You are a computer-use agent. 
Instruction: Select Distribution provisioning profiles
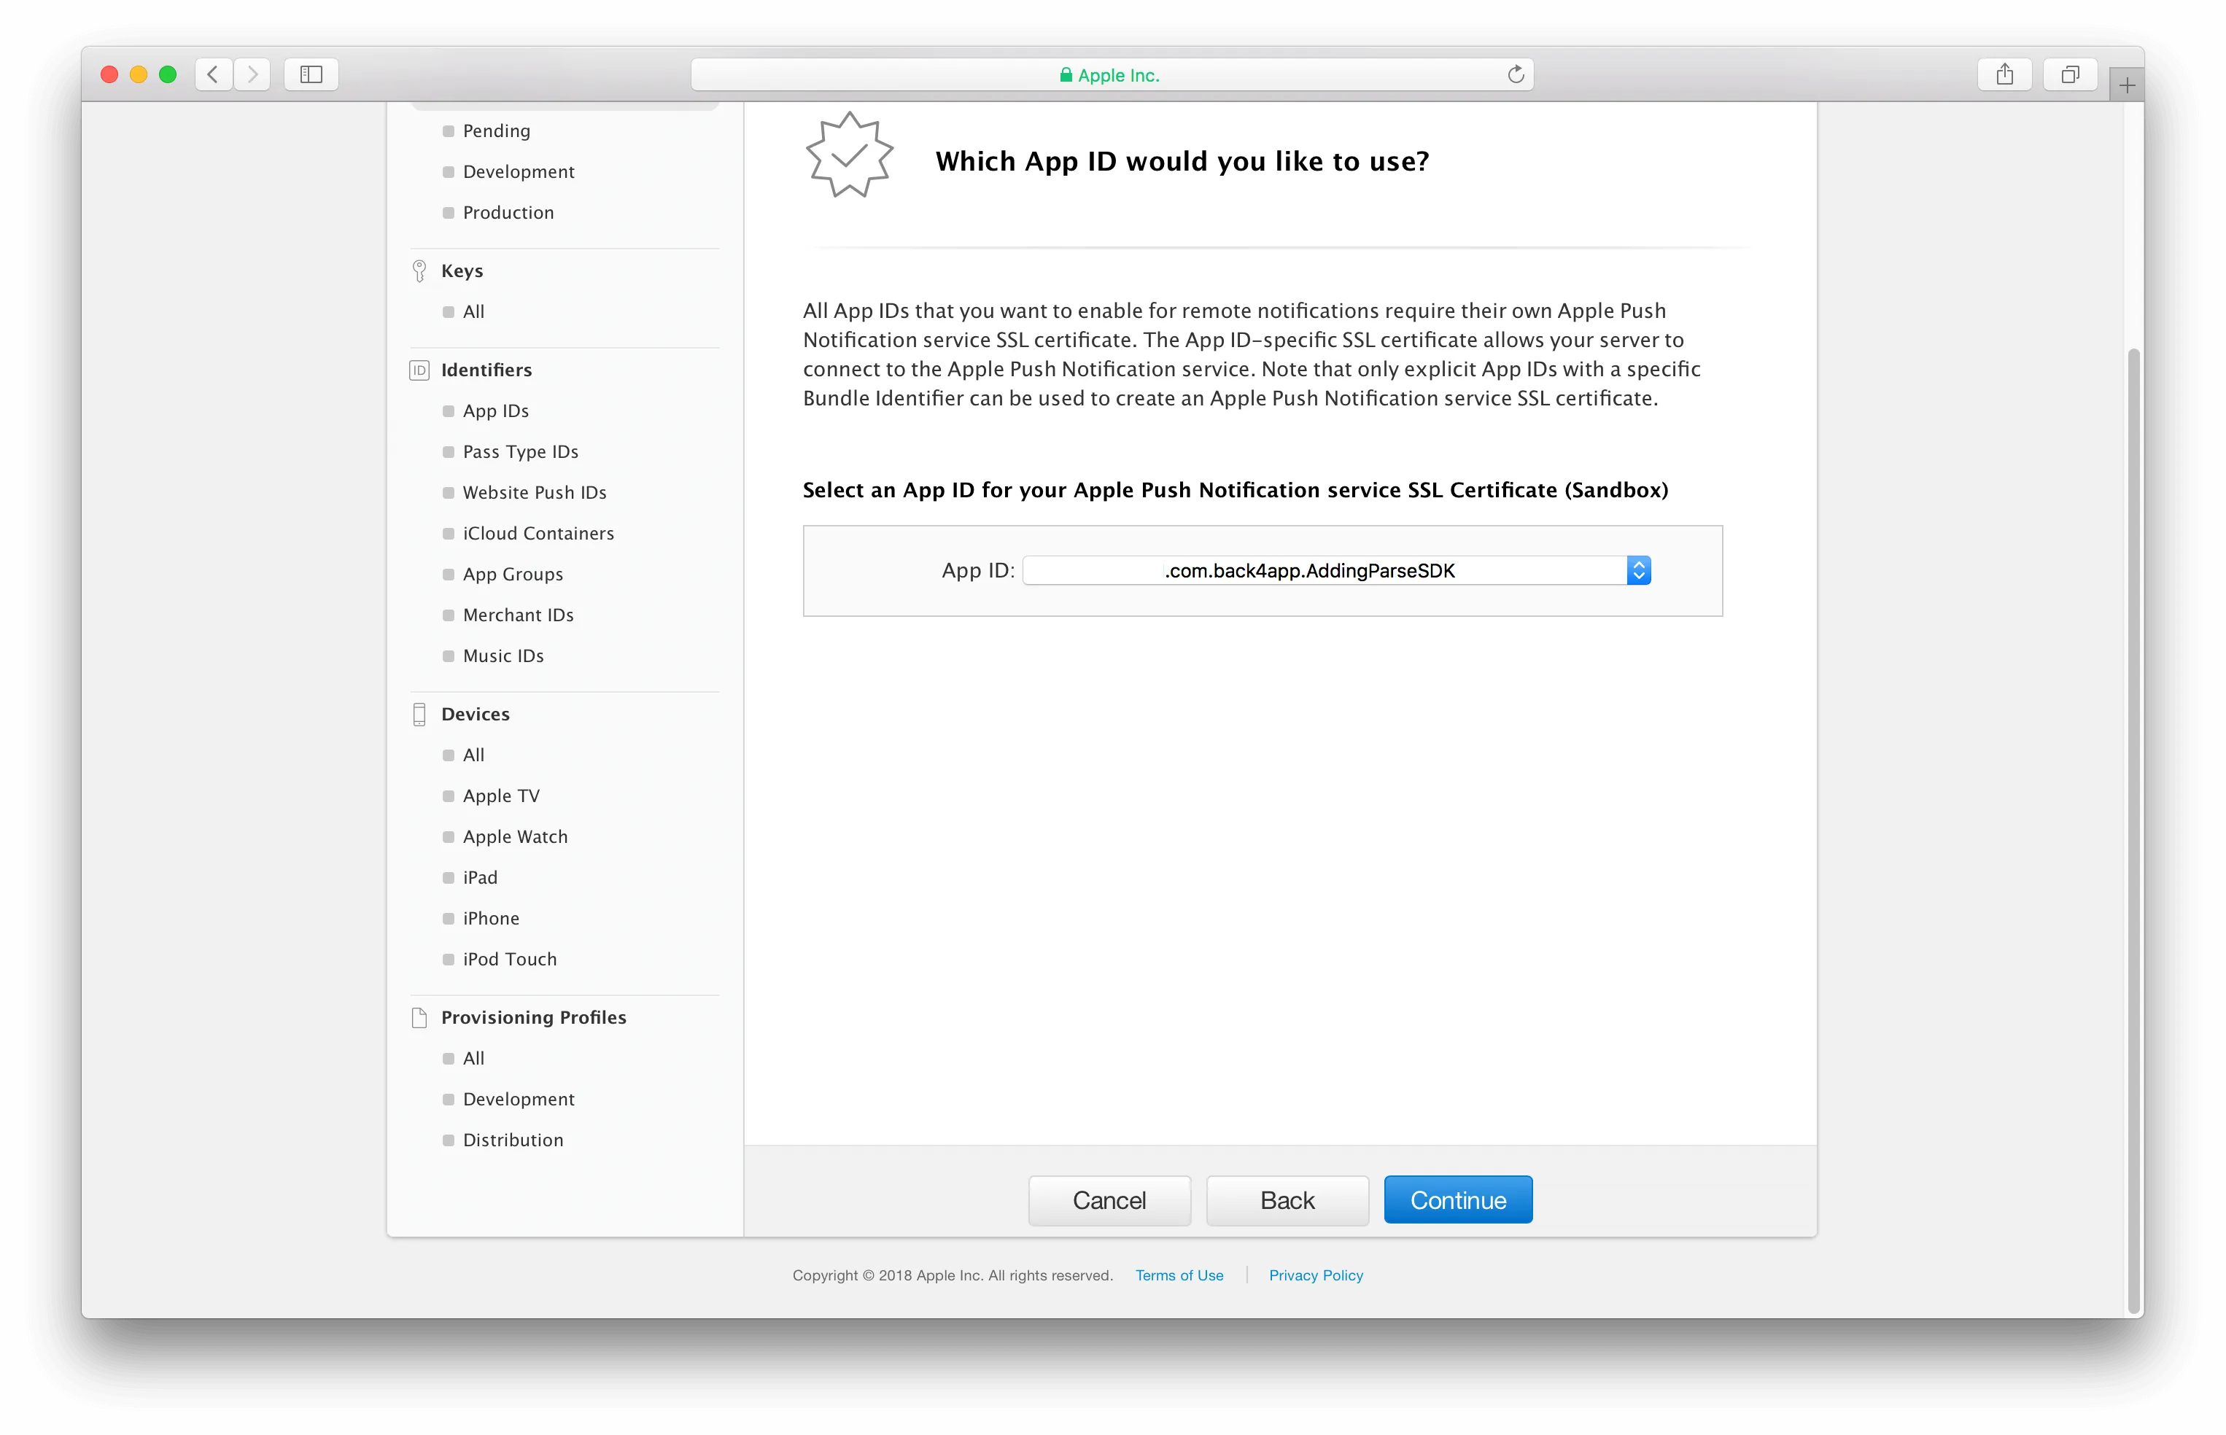tap(513, 1140)
